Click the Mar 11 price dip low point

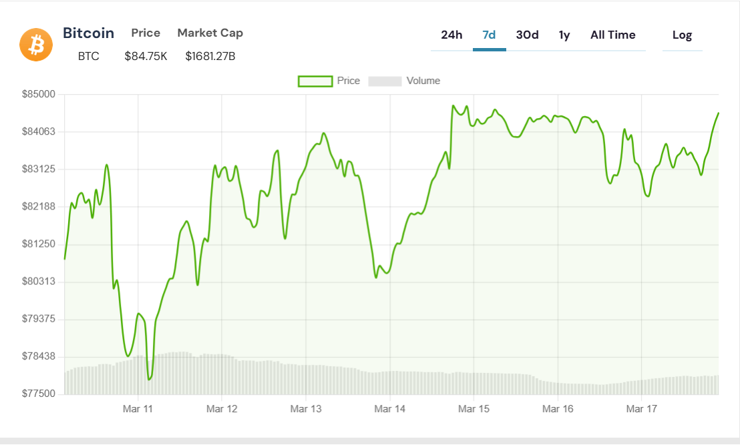coord(149,379)
